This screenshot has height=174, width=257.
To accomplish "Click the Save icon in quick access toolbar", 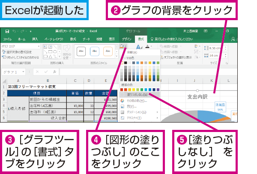I will pos(7,31).
